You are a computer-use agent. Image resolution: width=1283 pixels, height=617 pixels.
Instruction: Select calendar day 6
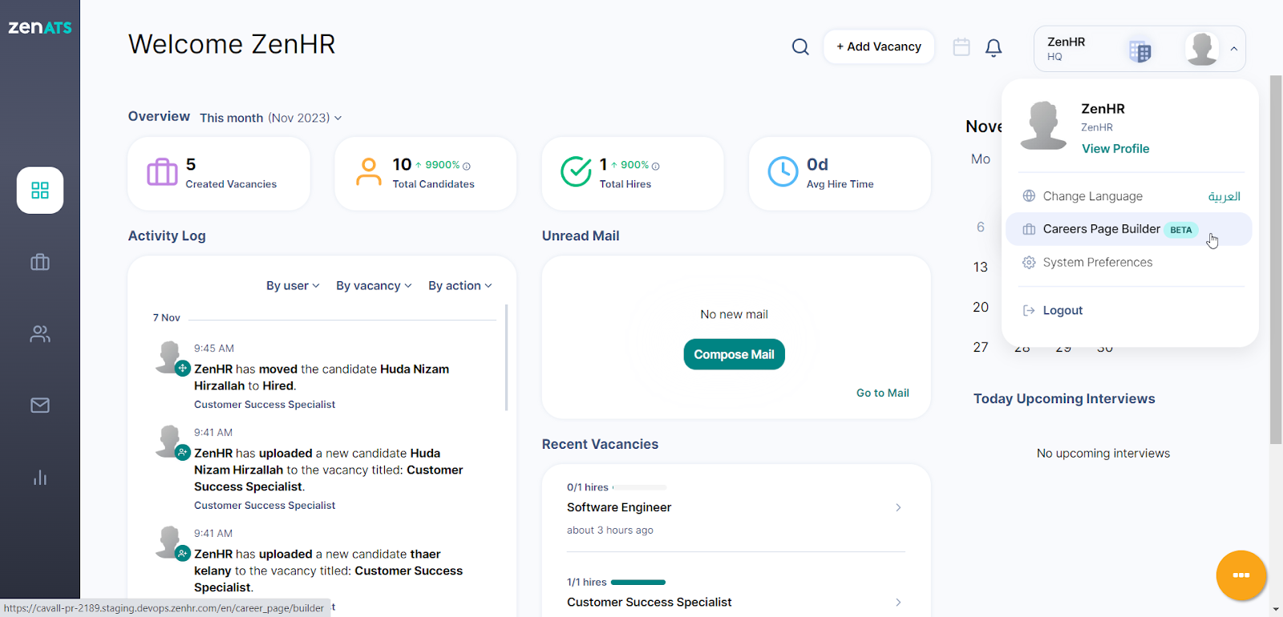coord(981,227)
